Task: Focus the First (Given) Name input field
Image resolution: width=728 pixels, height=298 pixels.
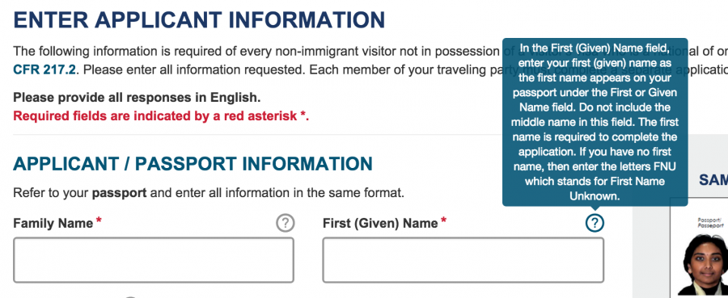Action: (x=463, y=260)
